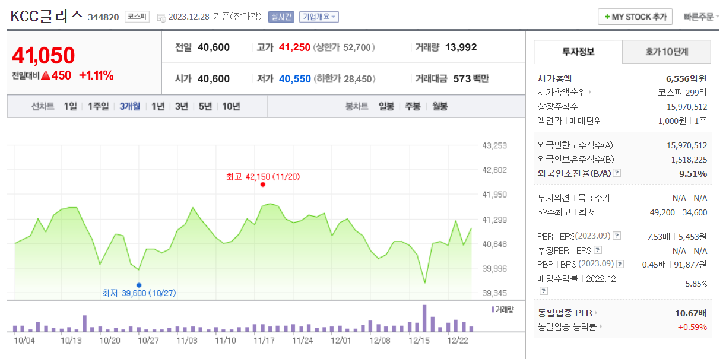
Task: Click the help icon beside PER EPS(2023.09)
Action: pyautogui.click(x=617, y=236)
